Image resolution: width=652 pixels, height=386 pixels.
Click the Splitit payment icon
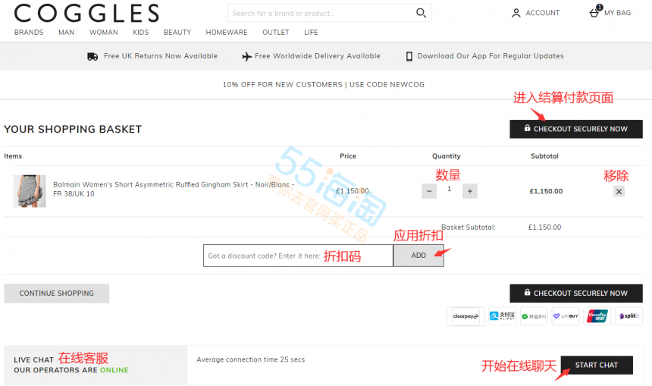pos(628,316)
